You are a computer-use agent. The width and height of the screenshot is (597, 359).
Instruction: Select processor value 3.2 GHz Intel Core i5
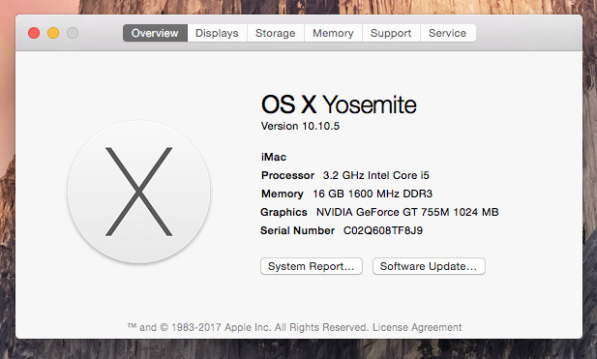pyautogui.click(x=376, y=175)
